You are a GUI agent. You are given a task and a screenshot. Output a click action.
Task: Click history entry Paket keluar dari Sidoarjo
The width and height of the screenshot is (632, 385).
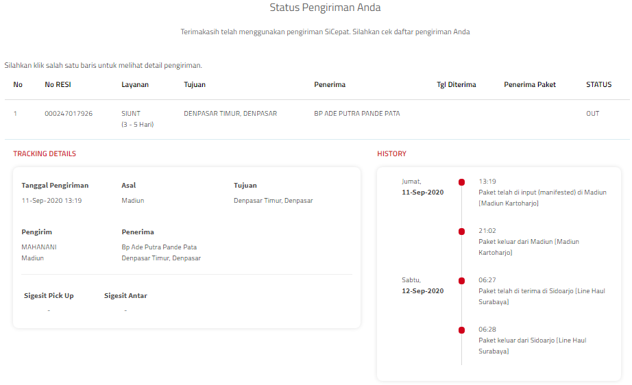(x=533, y=345)
